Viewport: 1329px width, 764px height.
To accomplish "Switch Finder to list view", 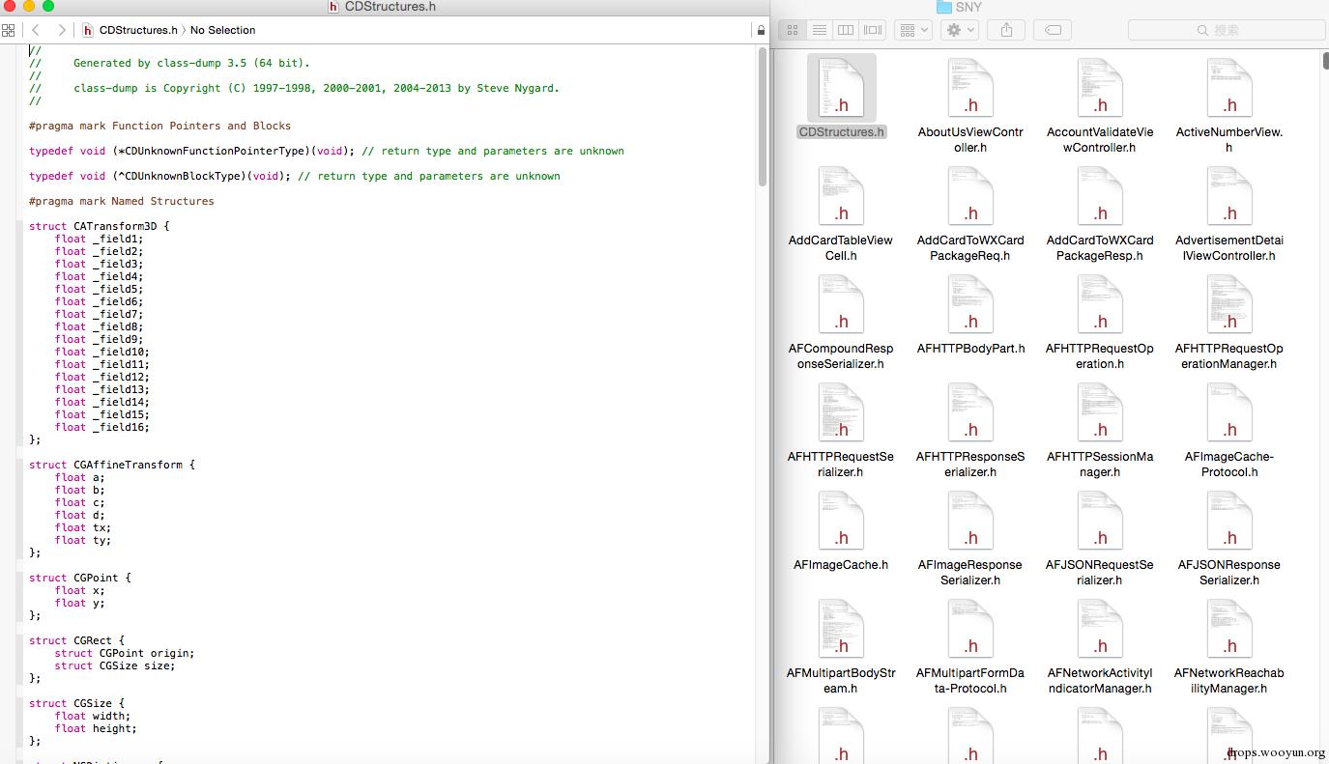I will pos(819,30).
